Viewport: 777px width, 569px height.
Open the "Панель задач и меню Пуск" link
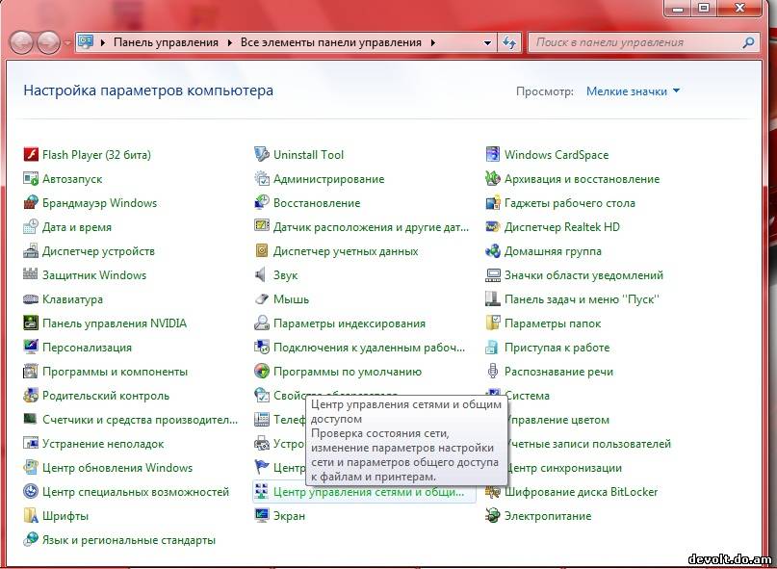click(583, 299)
